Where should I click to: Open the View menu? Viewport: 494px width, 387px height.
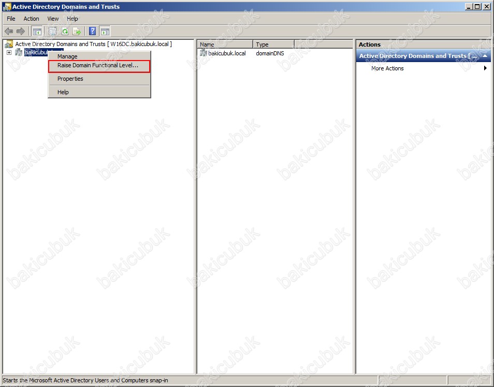point(53,19)
